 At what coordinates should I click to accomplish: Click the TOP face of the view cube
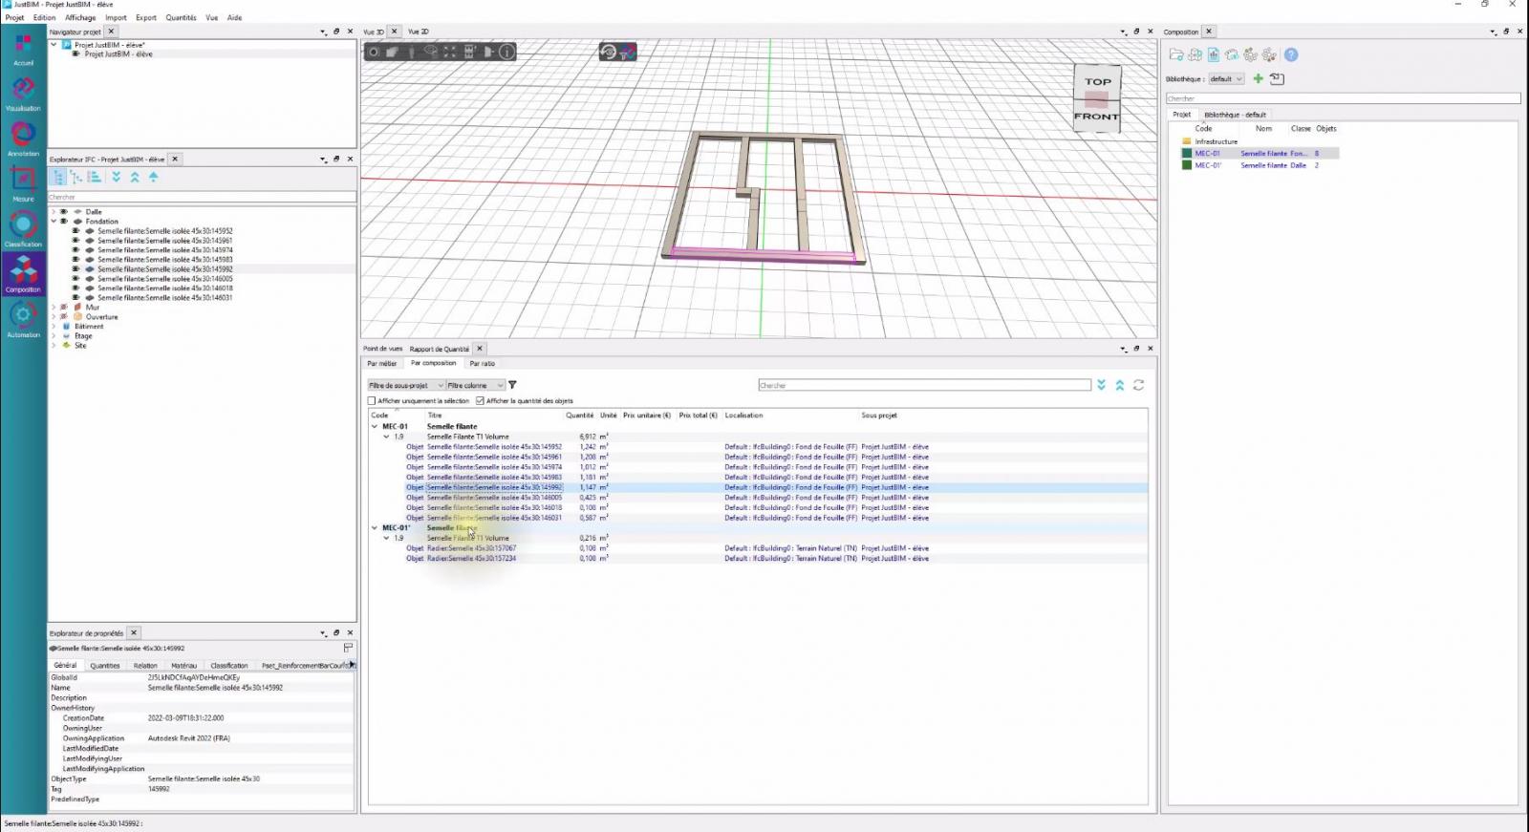[1097, 81]
